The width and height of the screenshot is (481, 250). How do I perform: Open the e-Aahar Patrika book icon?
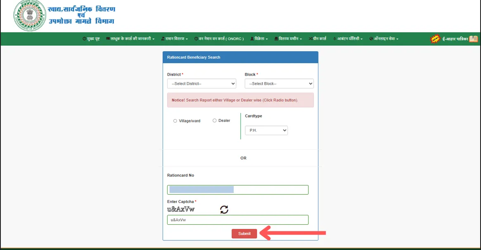(x=474, y=39)
